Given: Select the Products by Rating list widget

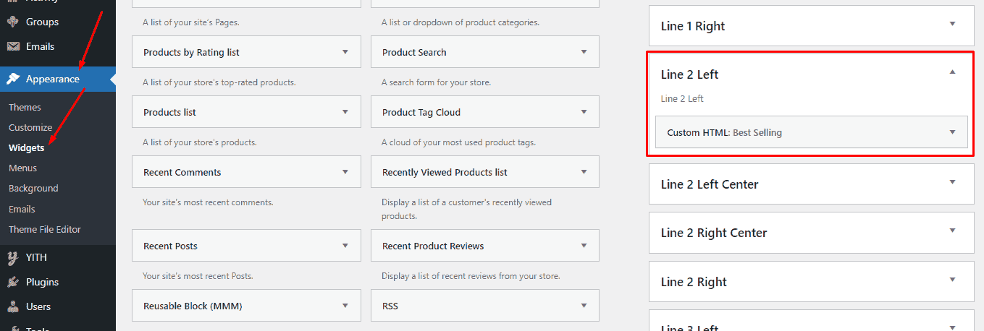Looking at the screenshot, I should (x=191, y=52).
